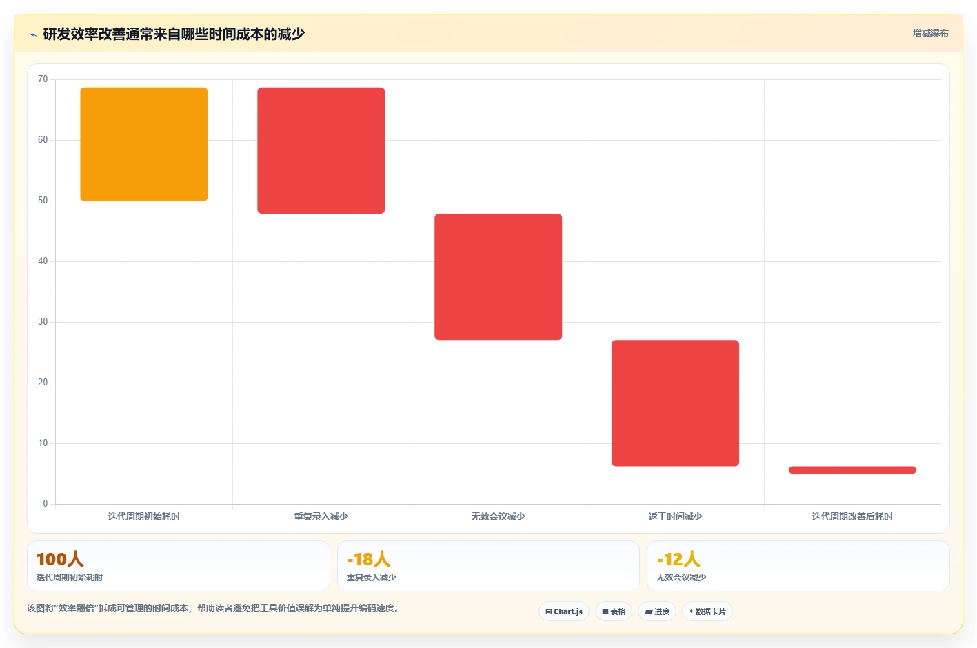Click the footer note starting with 该图将
977x648 pixels.
coord(213,608)
